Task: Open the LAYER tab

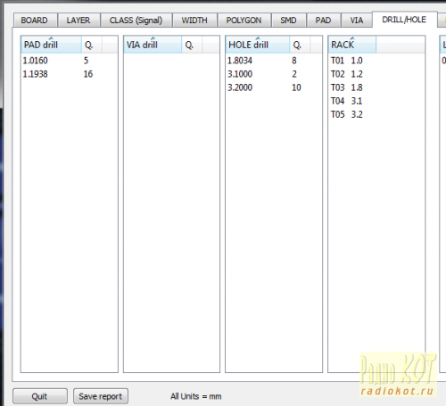Action: click(78, 21)
